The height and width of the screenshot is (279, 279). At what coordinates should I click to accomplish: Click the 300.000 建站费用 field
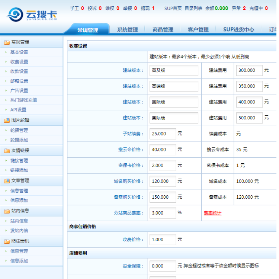tap(249, 70)
